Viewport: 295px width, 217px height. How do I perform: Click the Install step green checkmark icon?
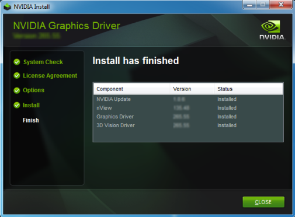tap(17, 105)
